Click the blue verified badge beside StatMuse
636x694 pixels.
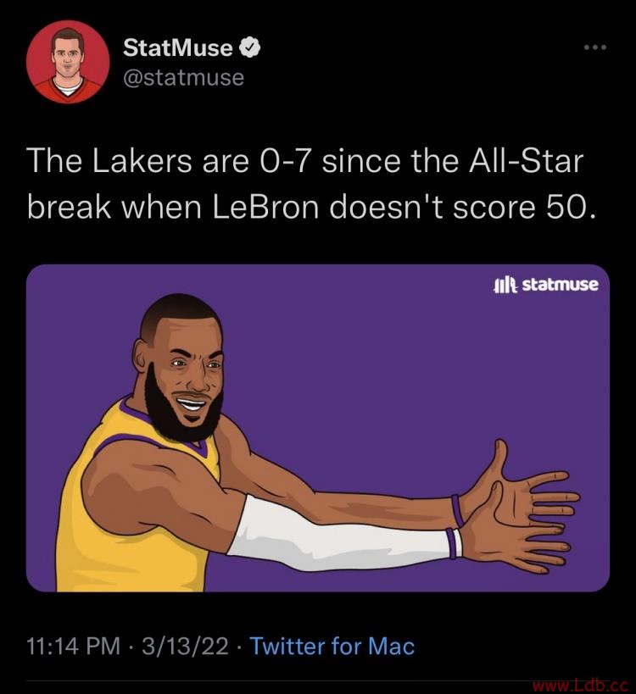(250, 47)
